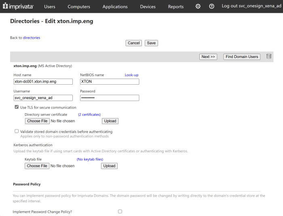Open the (No keytab files) link
This screenshot has height=216, width=283.
click(x=90, y=159)
